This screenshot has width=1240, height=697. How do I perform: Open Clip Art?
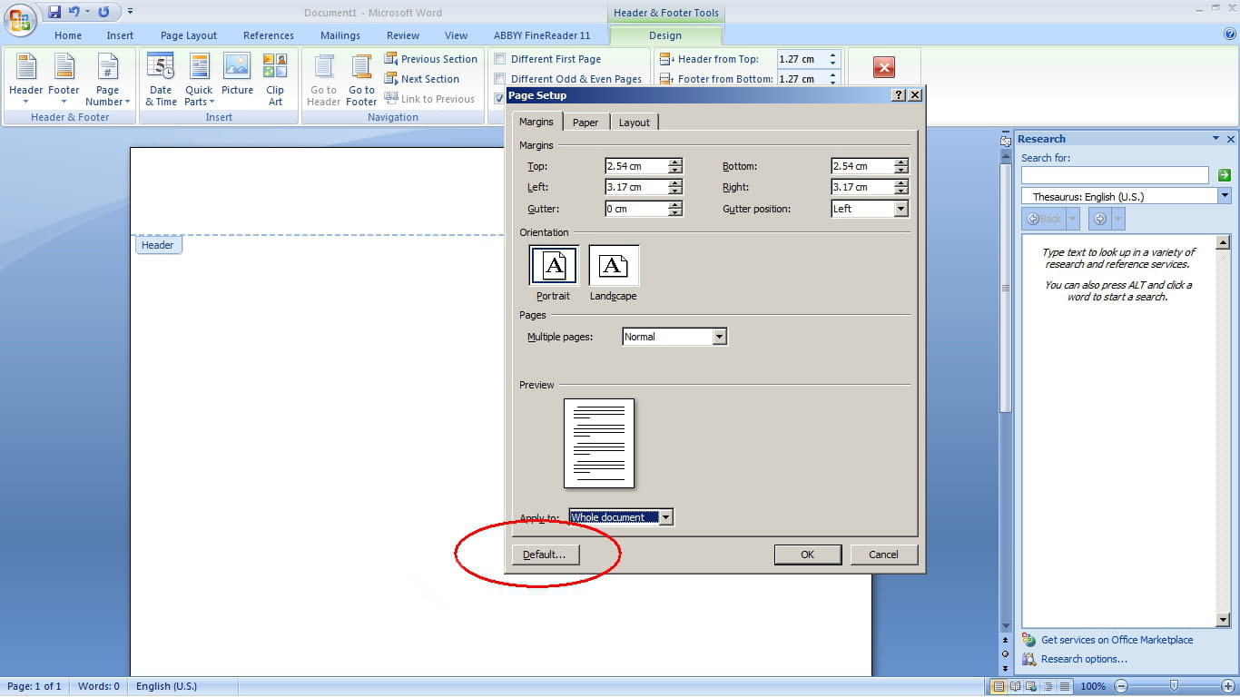275,79
